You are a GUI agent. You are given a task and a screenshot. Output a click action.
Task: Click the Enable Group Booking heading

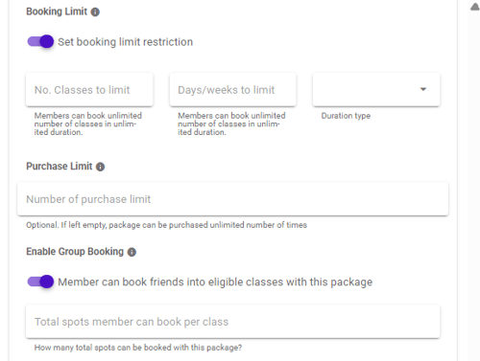(75, 252)
